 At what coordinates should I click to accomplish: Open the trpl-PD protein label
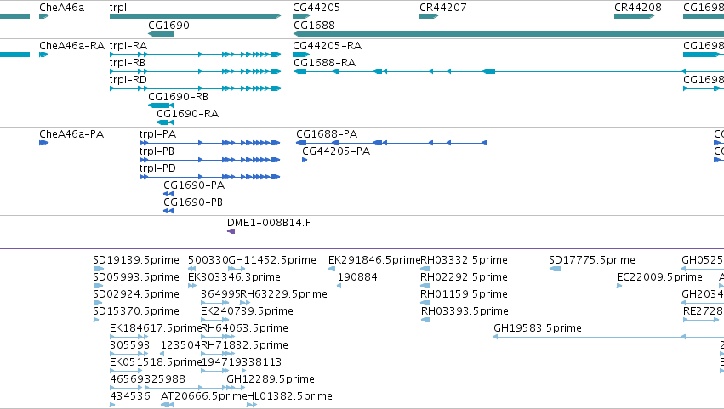click(x=157, y=168)
